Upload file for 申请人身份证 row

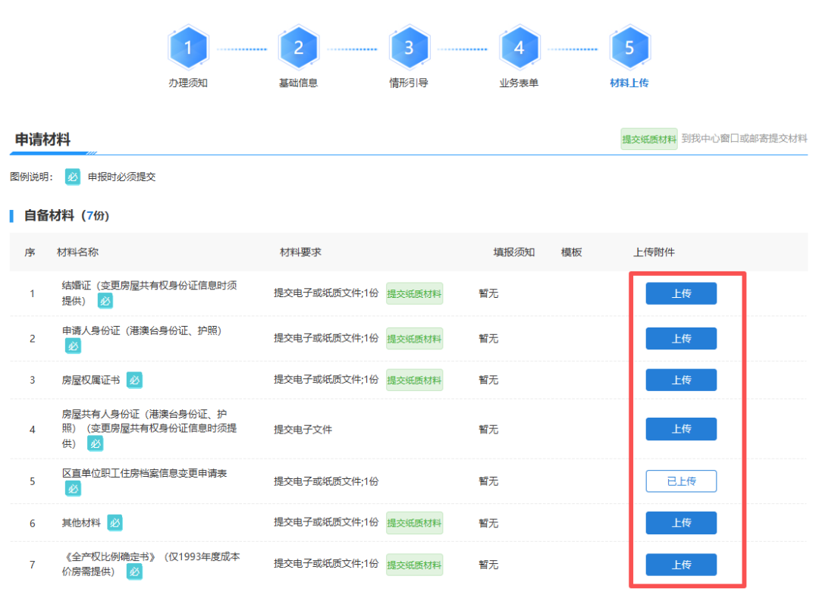tap(681, 339)
